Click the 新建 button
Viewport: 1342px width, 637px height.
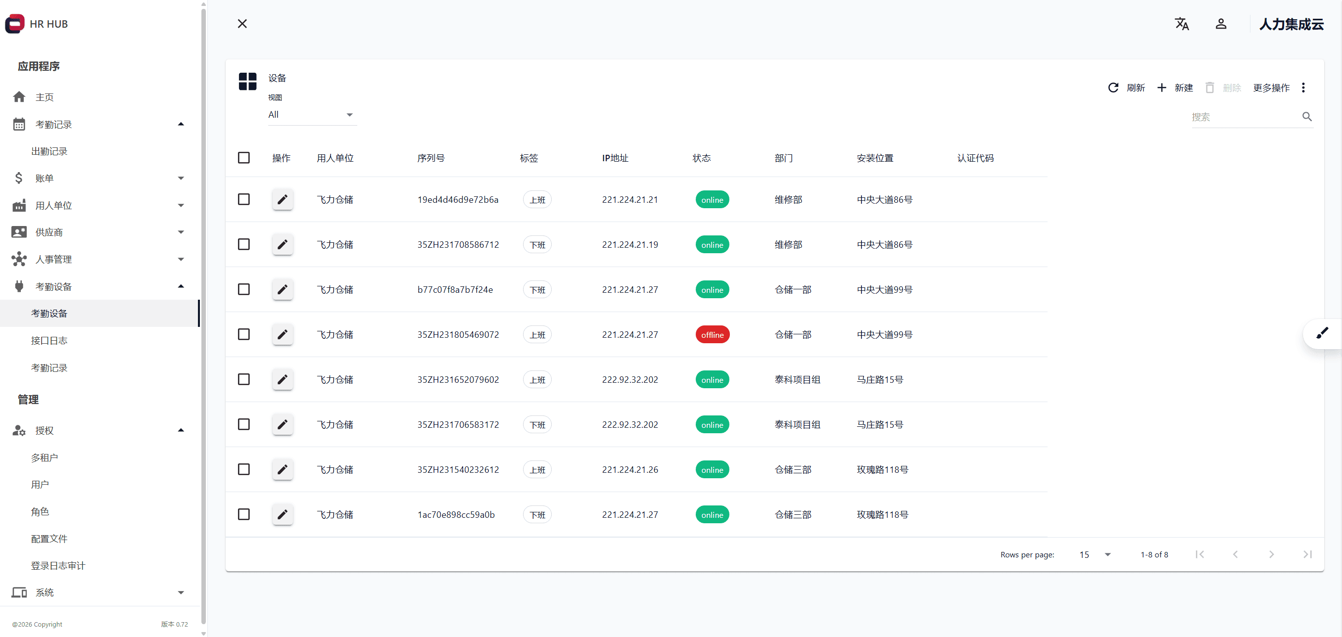point(1175,88)
